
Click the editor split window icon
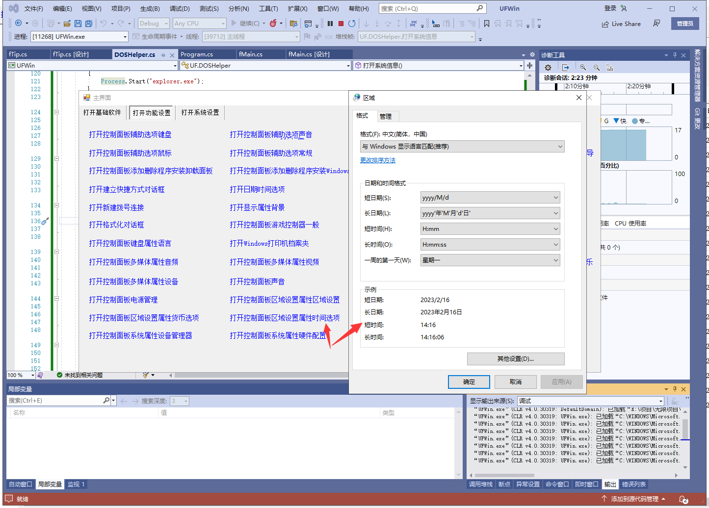click(x=529, y=65)
